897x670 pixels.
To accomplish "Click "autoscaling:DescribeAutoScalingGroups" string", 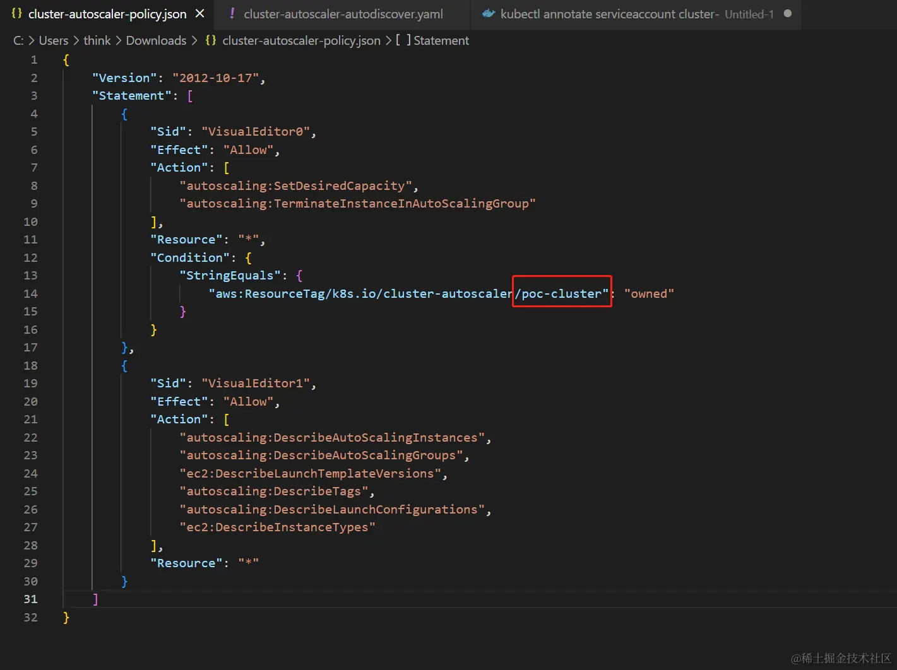I will (321, 455).
